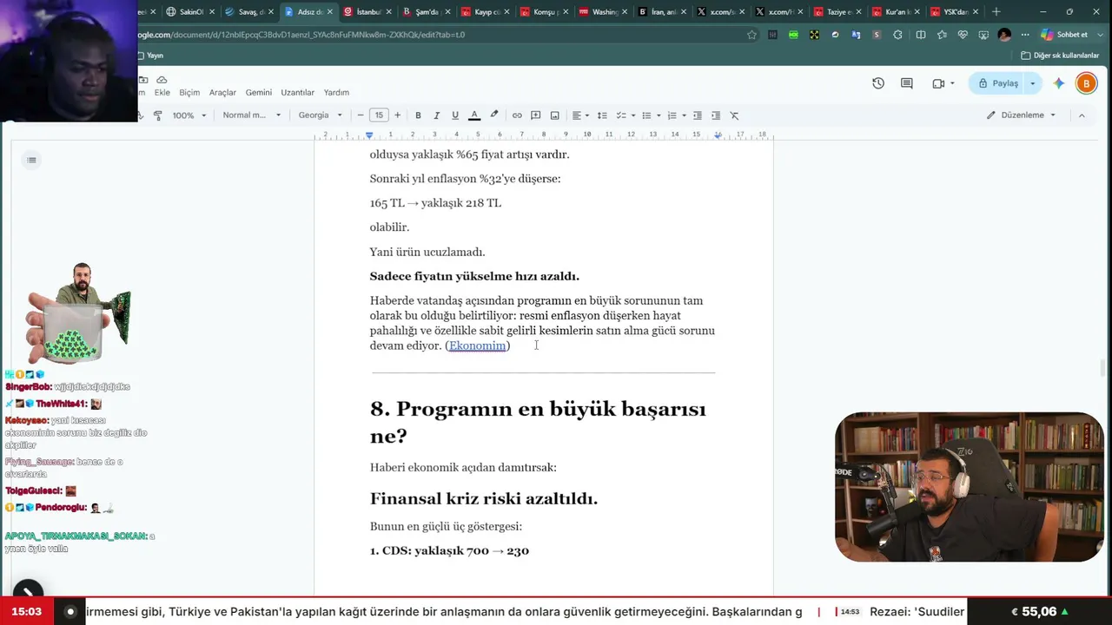This screenshot has width=1112, height=625.
Task: Apply italic formatting in Docs toolbar
Action: 436,115
